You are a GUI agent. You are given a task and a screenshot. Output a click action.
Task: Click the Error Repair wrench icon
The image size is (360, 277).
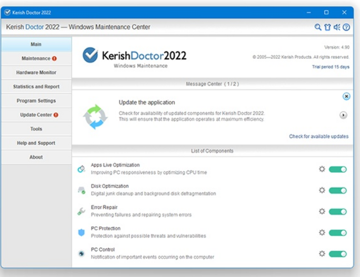point(82,211)
